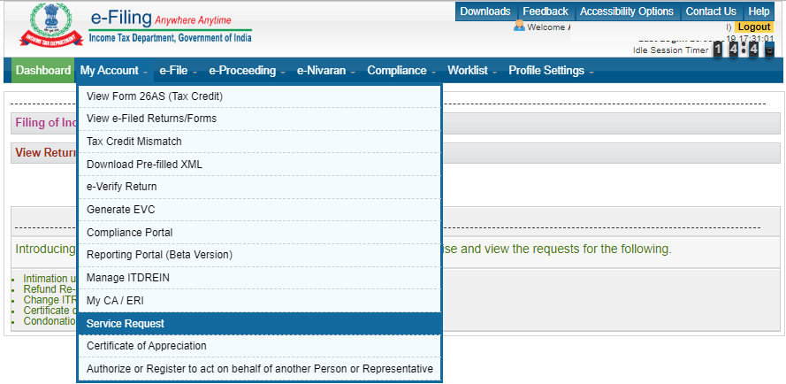Expand the e-File menu
The width and height of the screenshot is (786, 384).
(x=179, y=71)
